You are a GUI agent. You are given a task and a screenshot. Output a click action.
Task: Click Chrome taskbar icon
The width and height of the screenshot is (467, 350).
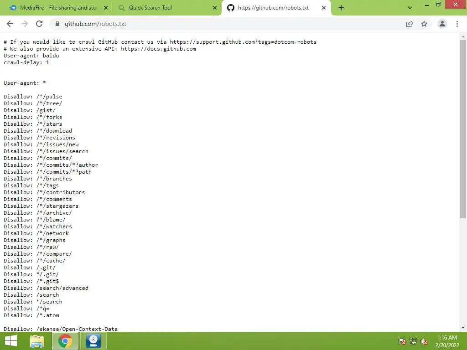[65, 341]
